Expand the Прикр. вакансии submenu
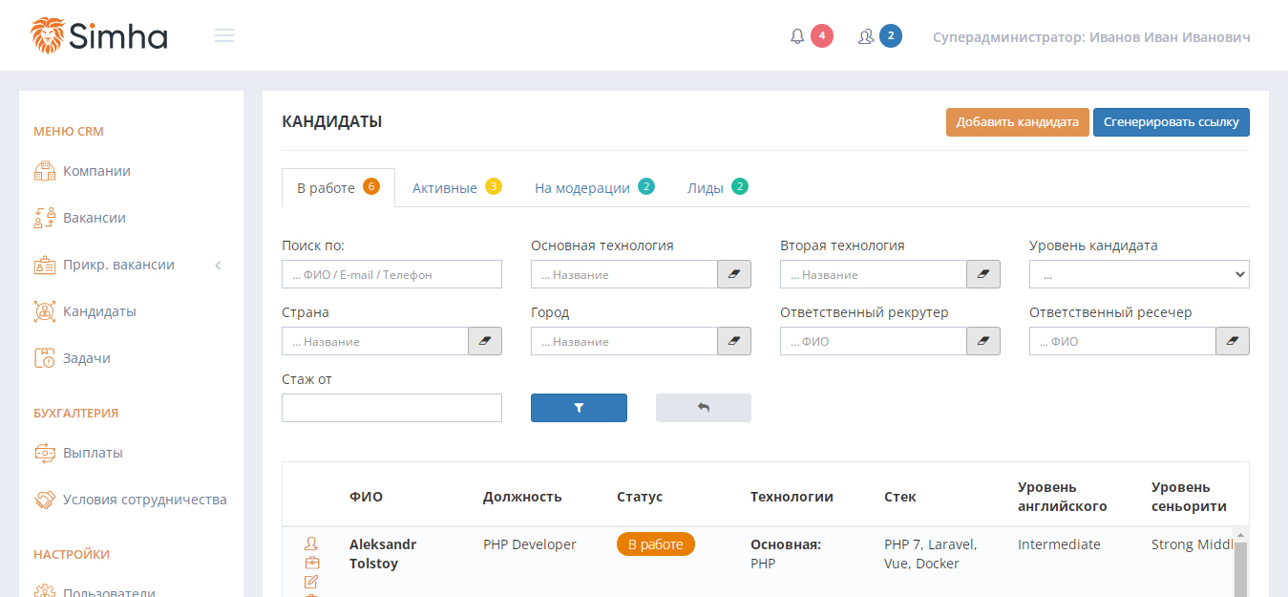Viewport: 1288px width, 597px height. 218,265
